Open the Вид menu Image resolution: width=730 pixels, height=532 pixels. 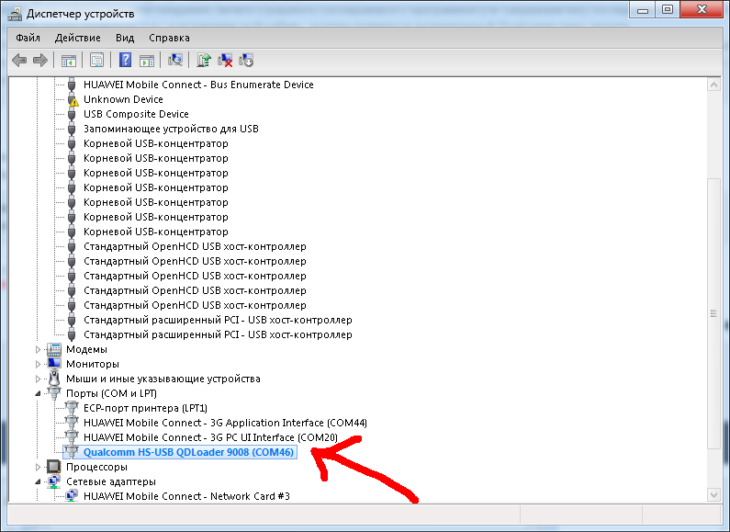[x=125, y=38]
